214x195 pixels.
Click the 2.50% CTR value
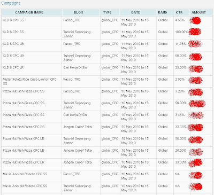pyautogui.click(x=180, y=80)
